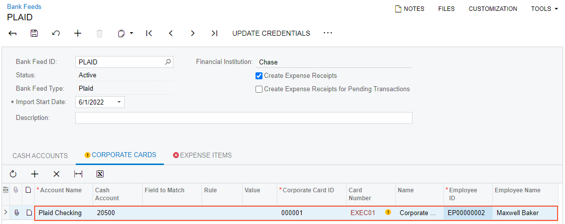The width and height of the screenshot is (565, 224).
Task: Uncheck Create Expense Receipts checkbox
Action: click(259, 76)
